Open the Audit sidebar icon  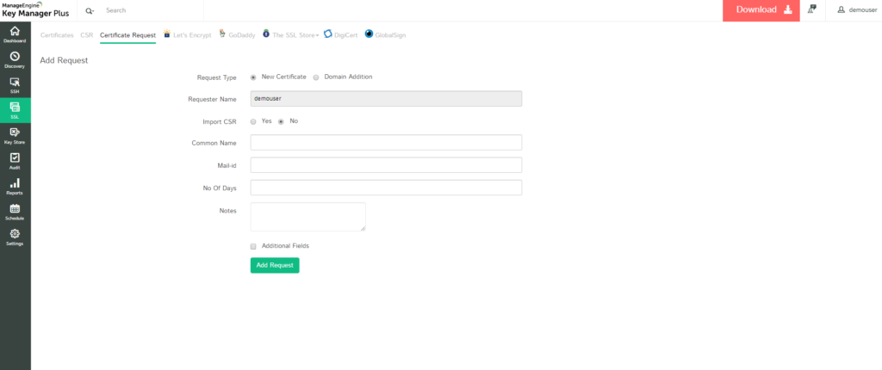tap(15, 160)
